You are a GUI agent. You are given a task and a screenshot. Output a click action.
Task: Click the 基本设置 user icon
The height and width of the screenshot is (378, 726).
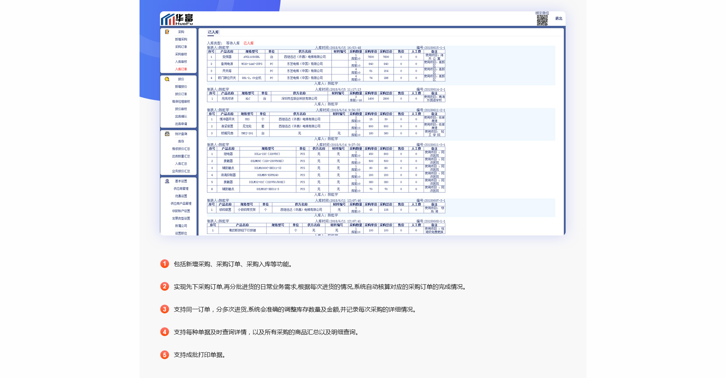(x=167, y=181)
